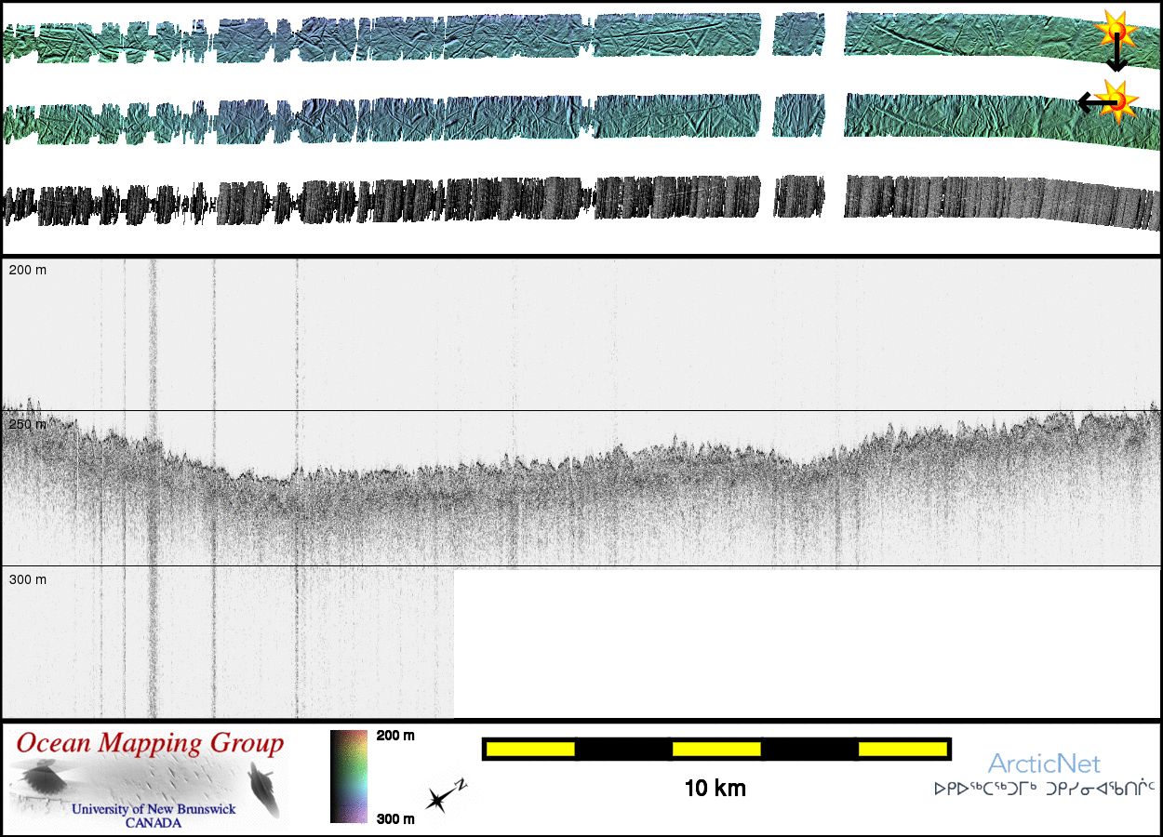Click the shipwreck image at the logo's left side
The image size is (1163, 837).
tap(42, 778)
